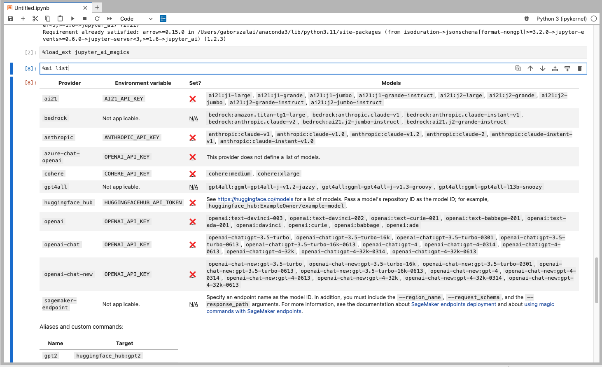This screenshot has width=602, height=367.
Task: Click the N/A status in gpt4all row
Action: [194, 187]
